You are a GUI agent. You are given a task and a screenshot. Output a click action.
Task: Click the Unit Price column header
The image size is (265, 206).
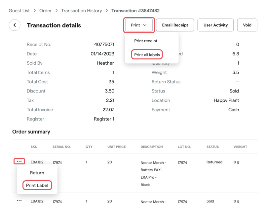pos(117,147)
